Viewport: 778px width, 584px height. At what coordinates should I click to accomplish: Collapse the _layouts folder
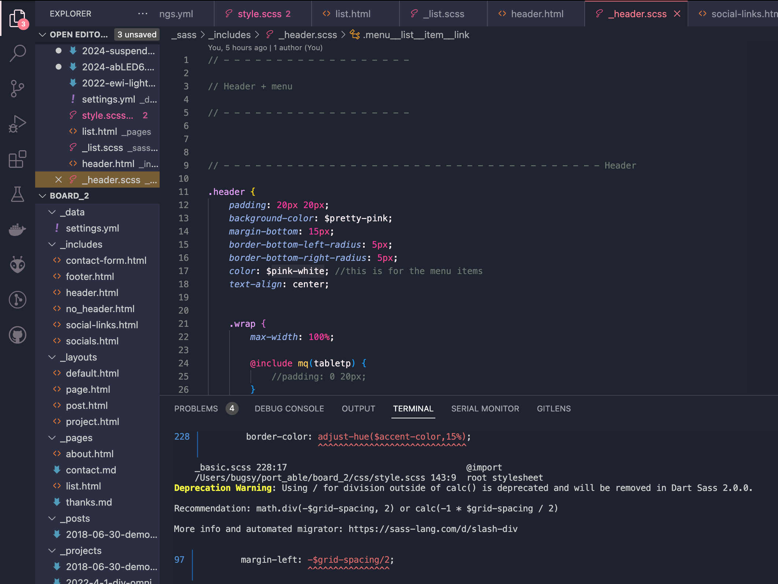tap(52, 357)
